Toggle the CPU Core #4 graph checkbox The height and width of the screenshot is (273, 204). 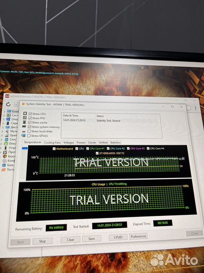pyautogui.click(x=148, y=148)
